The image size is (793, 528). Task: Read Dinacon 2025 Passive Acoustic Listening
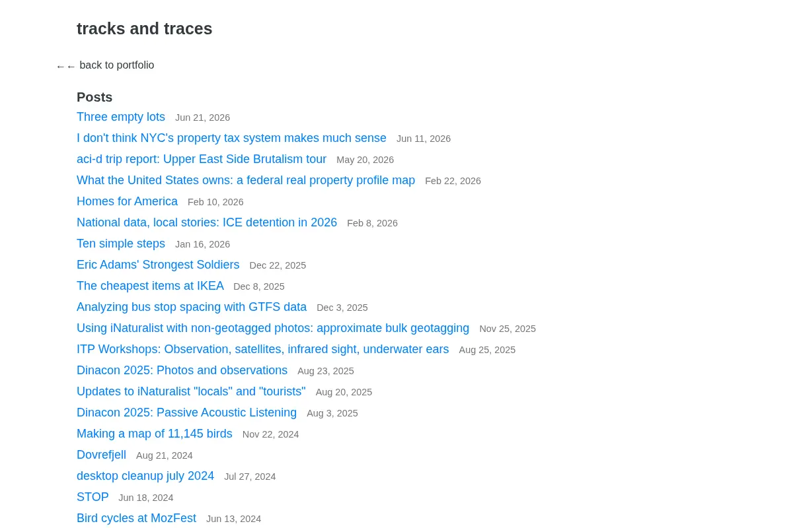tap(186, 412)
